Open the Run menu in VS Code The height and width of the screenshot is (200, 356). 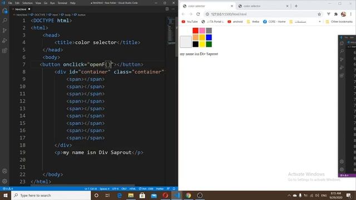pos(52,3)
